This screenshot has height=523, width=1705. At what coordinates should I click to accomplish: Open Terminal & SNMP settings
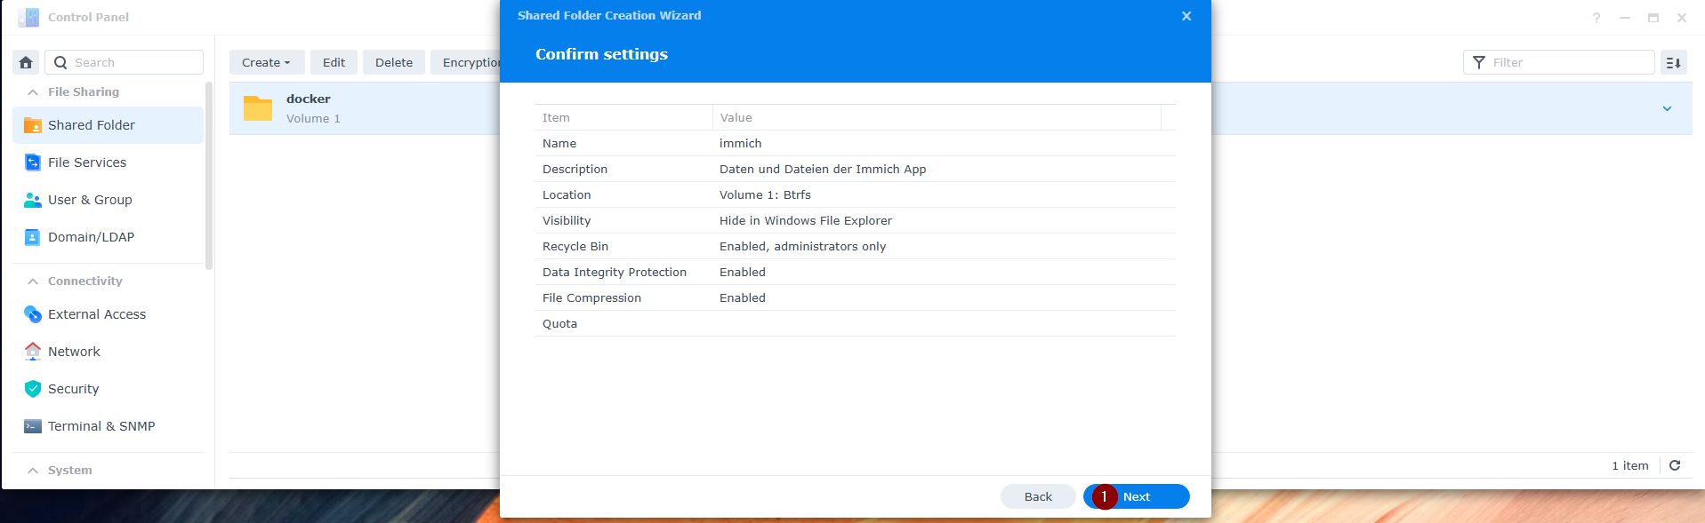click(x=101, y=426)
